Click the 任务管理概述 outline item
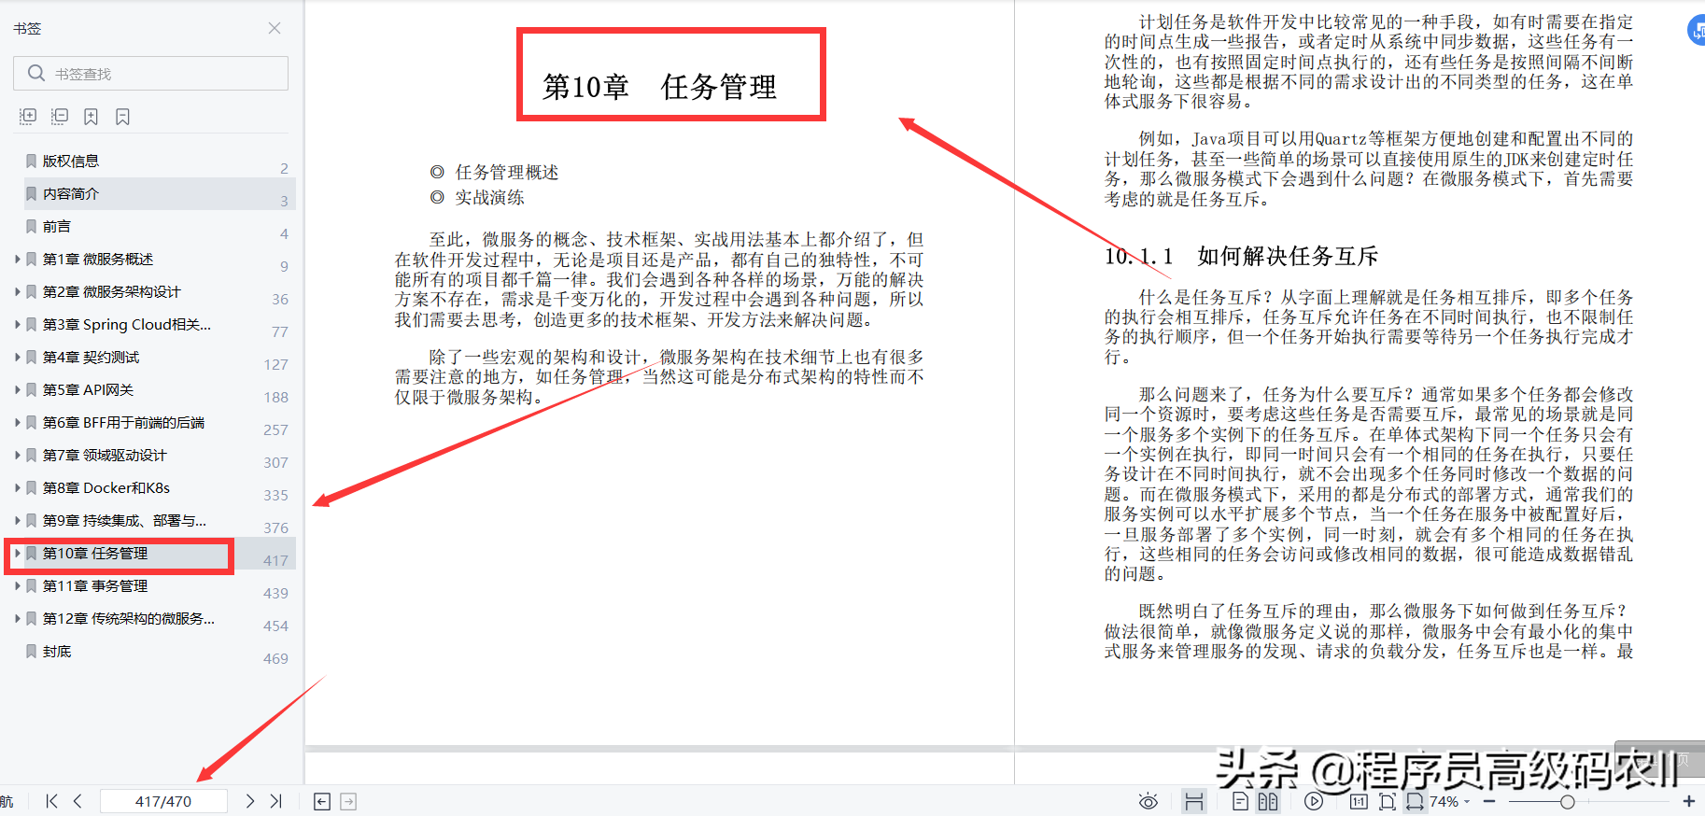Screen dimensions: 1705x816 point(507,172)
